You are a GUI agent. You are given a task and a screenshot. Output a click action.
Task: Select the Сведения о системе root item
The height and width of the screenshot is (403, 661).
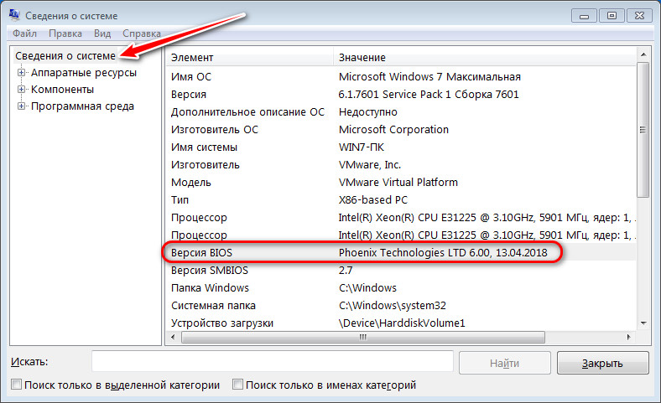(x=65, y=55)
